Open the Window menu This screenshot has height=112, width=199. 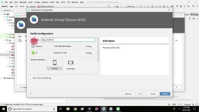pyautogui.click(x=75, y=2)
